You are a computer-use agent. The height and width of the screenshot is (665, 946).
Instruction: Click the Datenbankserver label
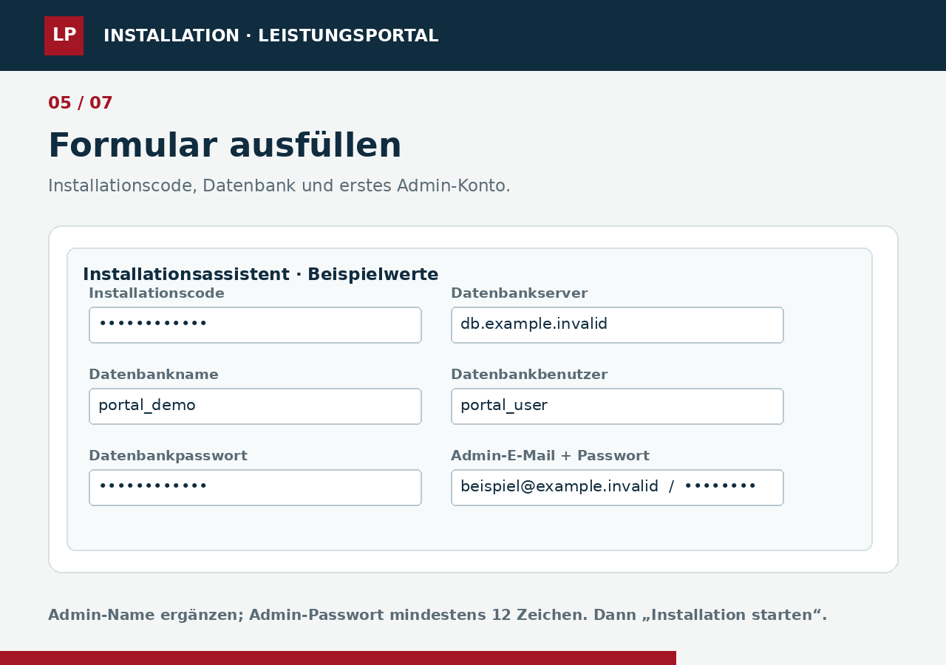click(519, 293)
